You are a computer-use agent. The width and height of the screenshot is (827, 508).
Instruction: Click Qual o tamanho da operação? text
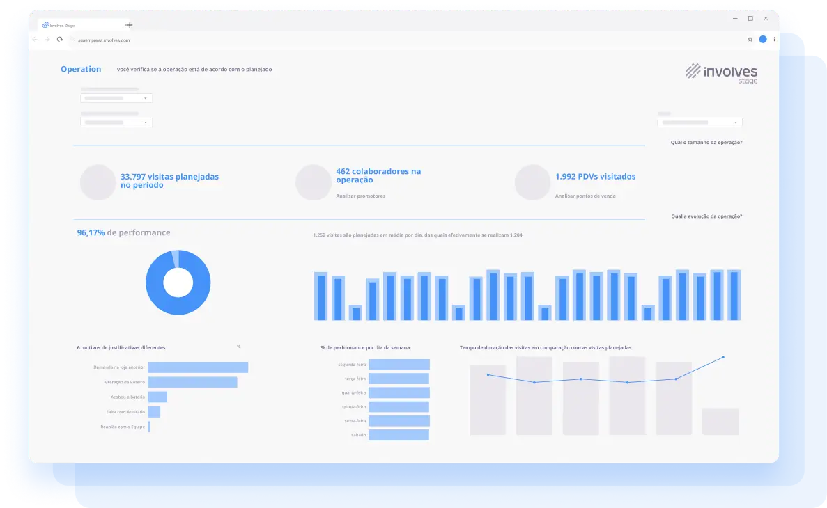pos(706,142)
